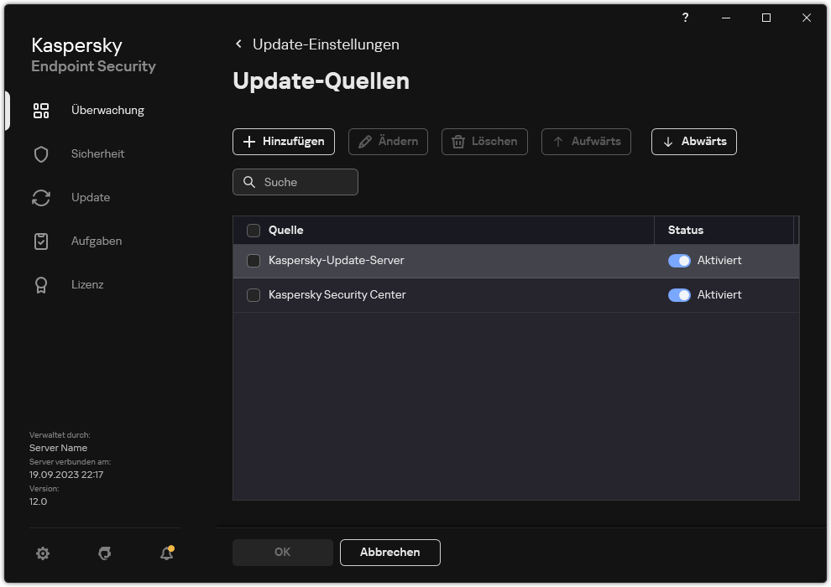Click the Update refresh arrows icon
Image resolution: width=831 pixels, height=587 pixels.
point(41,198)
